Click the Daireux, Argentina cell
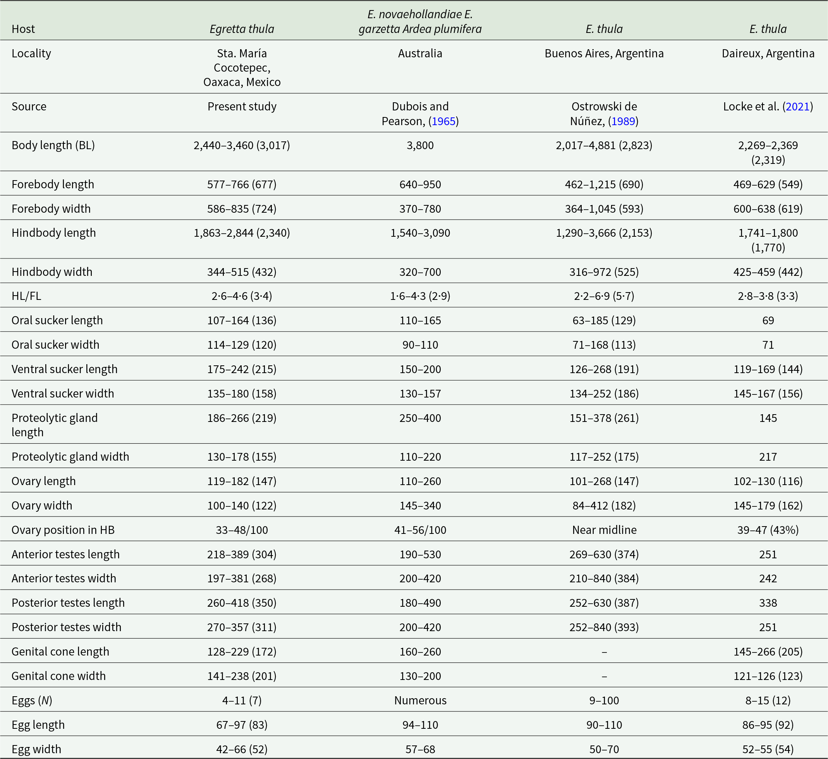The height and width of the screenshot is (759, 828). [768, 53]
